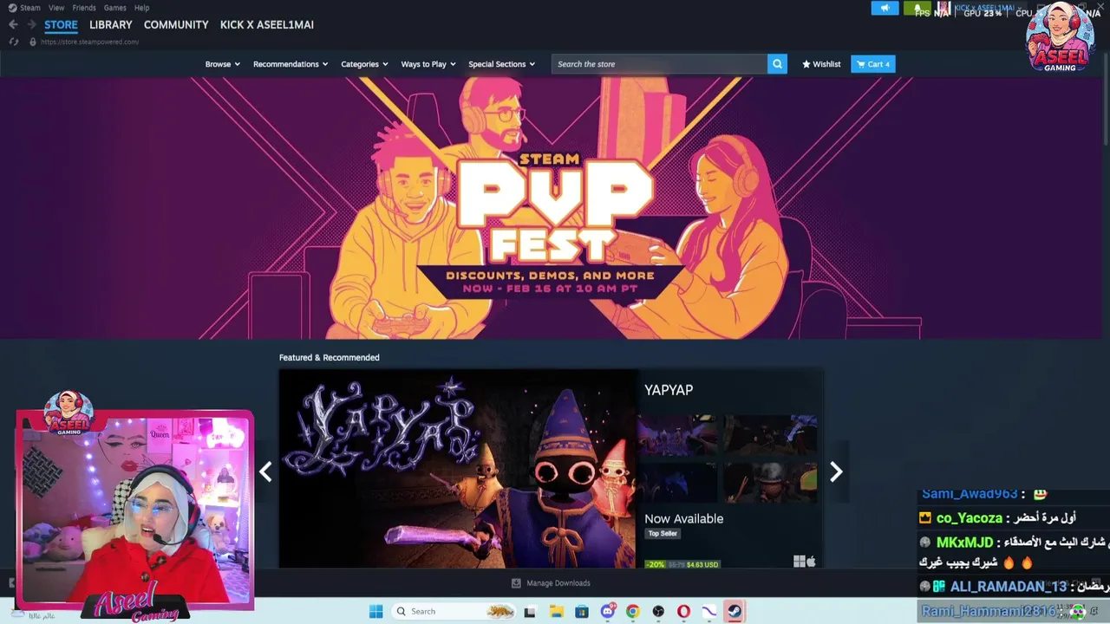Click the Steam icon in the taskbar
This screenshot has width=1110, height=624.
click(x=735, y=611)
